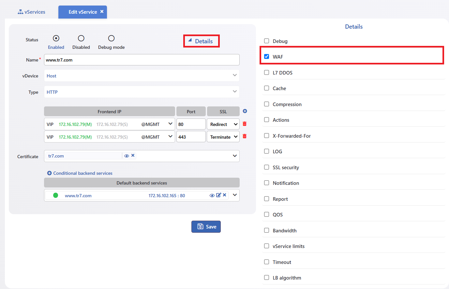Click the Name input field

(142, 60)
